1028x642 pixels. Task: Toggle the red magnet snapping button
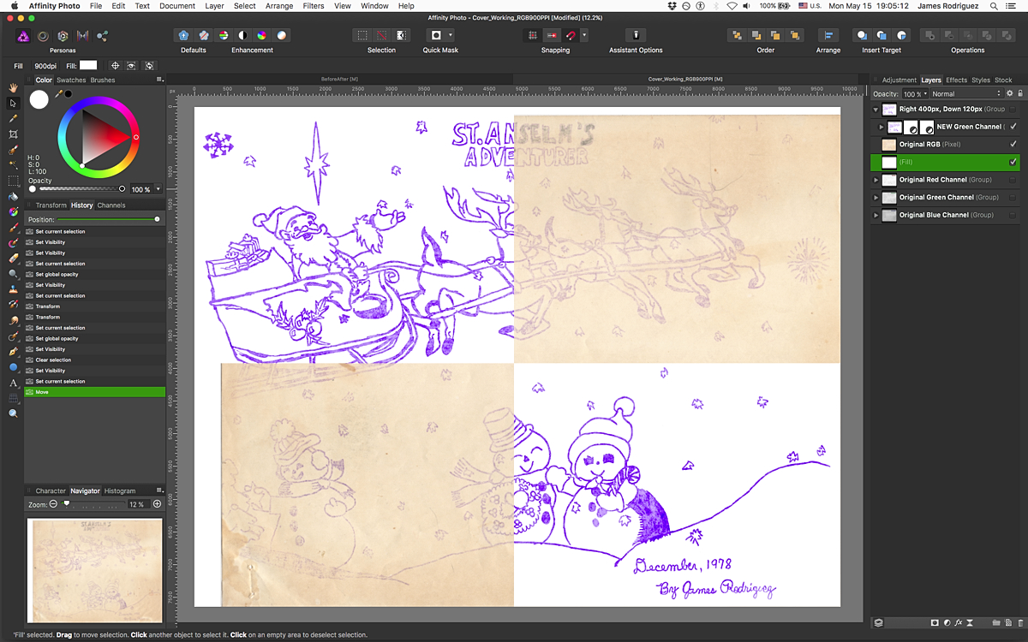point(571,35)
